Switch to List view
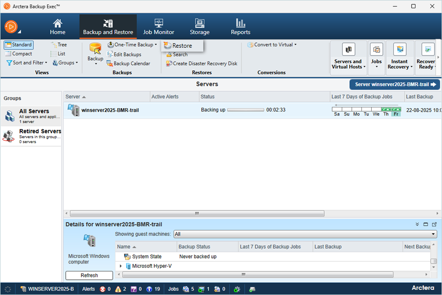Viewport: 442px width, 295px height. 58,54
